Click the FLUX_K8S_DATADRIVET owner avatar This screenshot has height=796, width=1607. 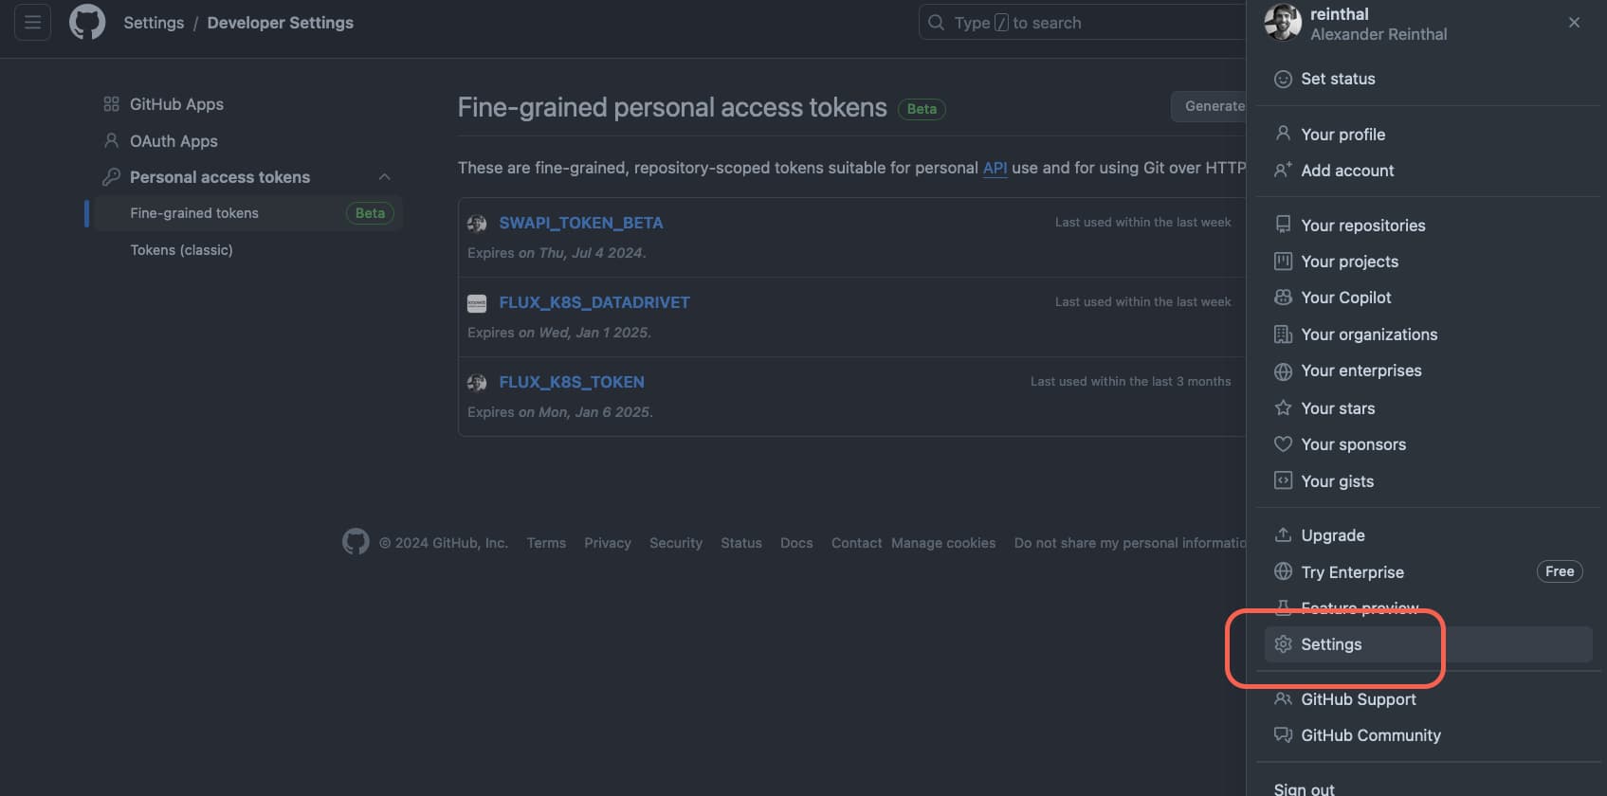coord(477,303)
